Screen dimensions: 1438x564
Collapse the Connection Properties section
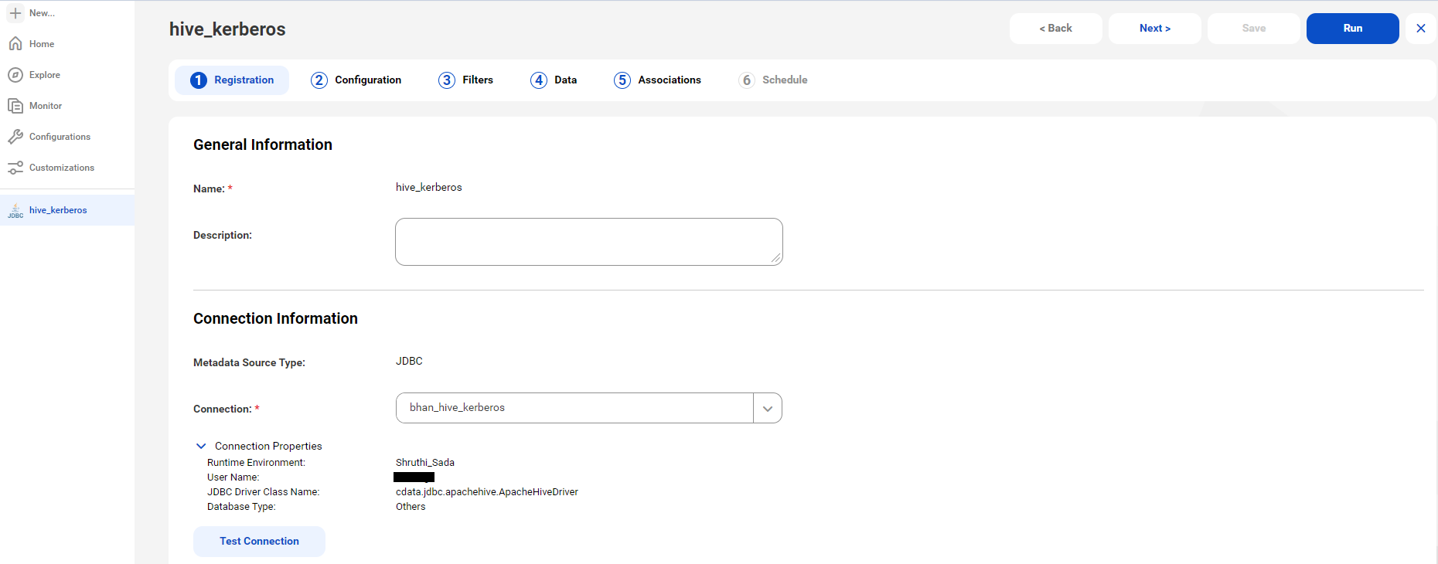201,446
